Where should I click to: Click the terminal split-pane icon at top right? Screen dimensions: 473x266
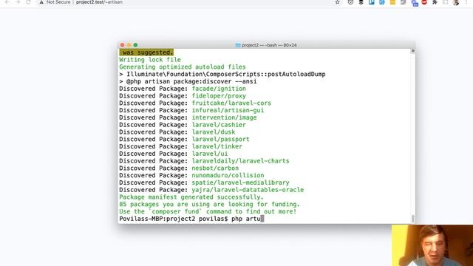click(412, 51)
